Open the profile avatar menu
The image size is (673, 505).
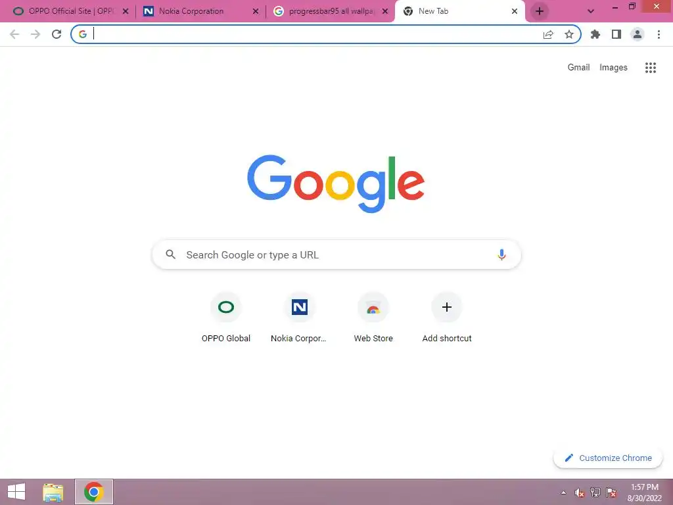pos(638,34)
